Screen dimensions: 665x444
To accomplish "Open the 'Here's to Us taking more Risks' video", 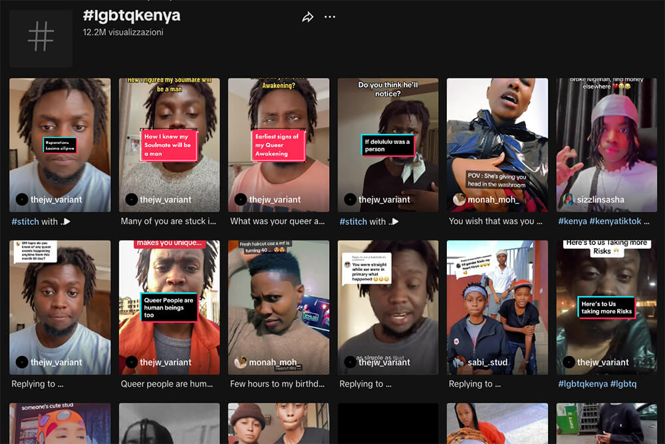I will (x=606, y=308).
